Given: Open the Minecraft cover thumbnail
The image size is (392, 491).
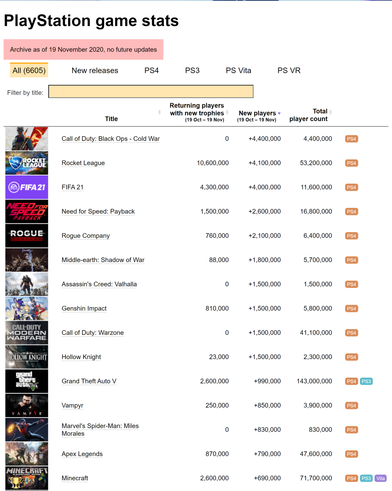Looking at the screenshot, I should (27, 478).
